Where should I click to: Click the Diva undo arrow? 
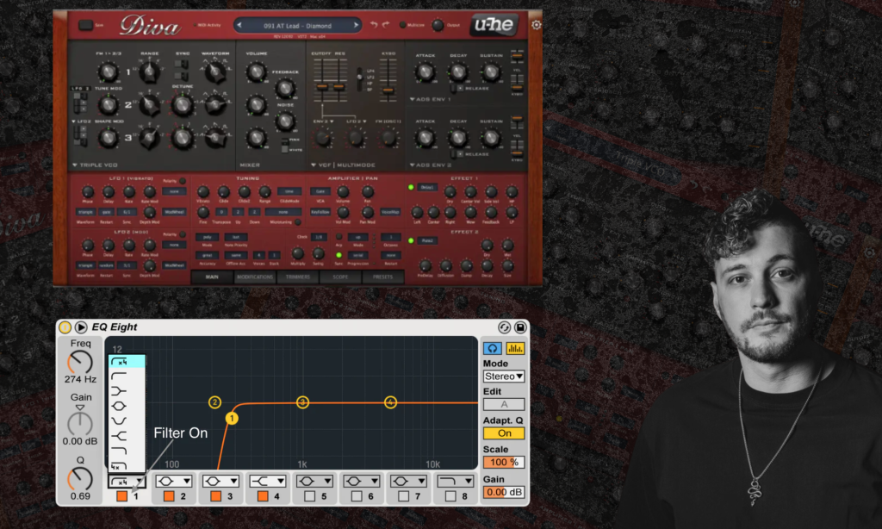[x=374, y=25]
